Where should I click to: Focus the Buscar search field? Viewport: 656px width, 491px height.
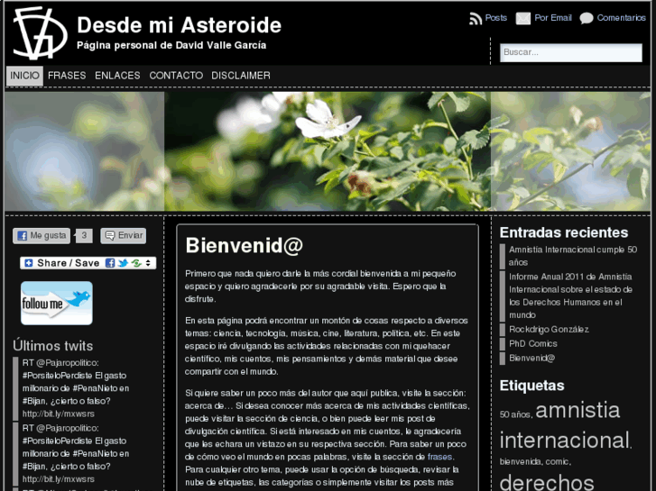click(570, 52)
